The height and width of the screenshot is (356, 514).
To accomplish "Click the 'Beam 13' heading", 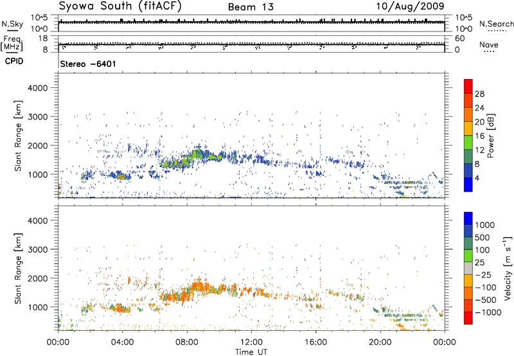I will tap(251, 7).
